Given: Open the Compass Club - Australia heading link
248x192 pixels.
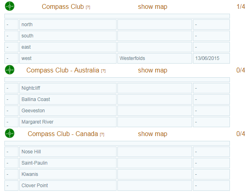Looking at the screenshot, I should [63, 70].
